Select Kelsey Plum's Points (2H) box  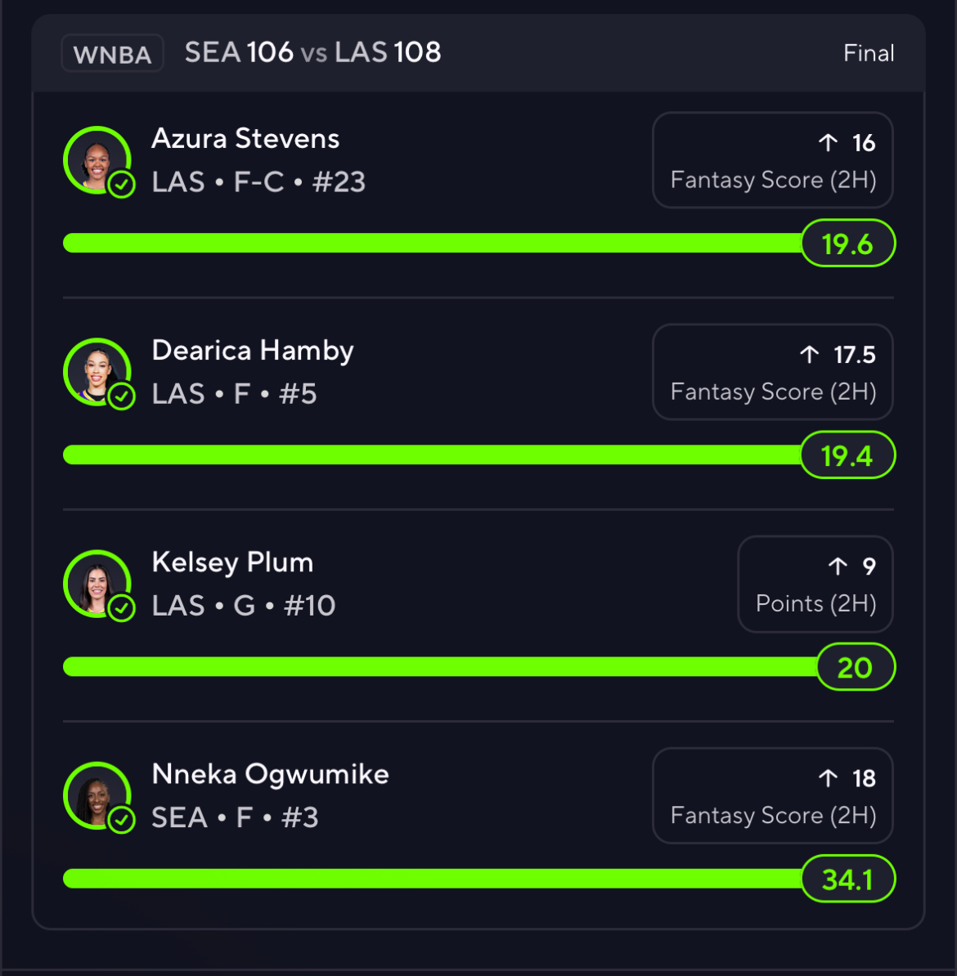click(815, 584)
